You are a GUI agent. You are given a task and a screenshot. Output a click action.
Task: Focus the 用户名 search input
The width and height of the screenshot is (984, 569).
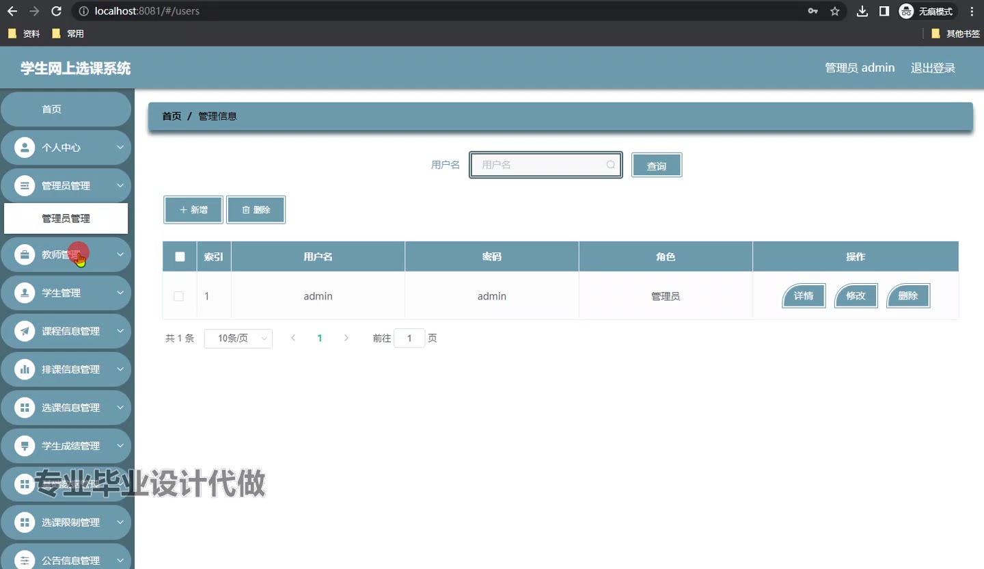pos(545,165)
